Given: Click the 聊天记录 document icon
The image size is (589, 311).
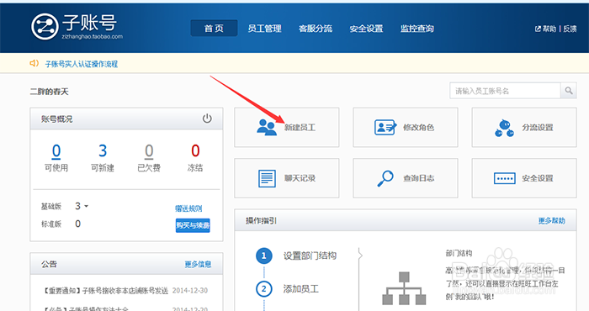Looking at the screenshot, I should pos(267,178).
